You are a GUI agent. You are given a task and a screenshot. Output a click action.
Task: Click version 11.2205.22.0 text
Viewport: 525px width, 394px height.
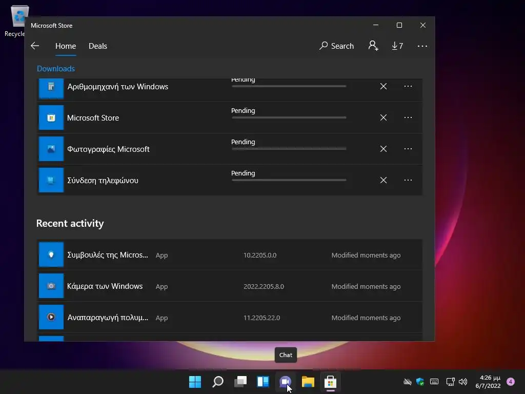(261, 318)
